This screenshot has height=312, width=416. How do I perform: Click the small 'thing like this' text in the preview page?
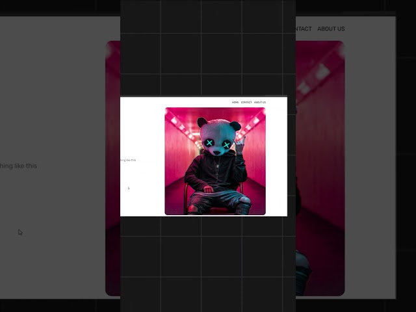coord(128,161)
